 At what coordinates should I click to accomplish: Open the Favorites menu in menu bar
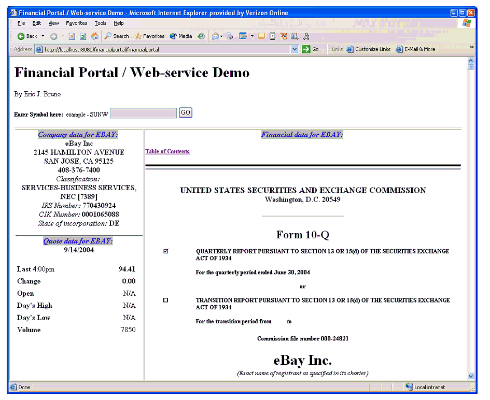pos(77,23)
